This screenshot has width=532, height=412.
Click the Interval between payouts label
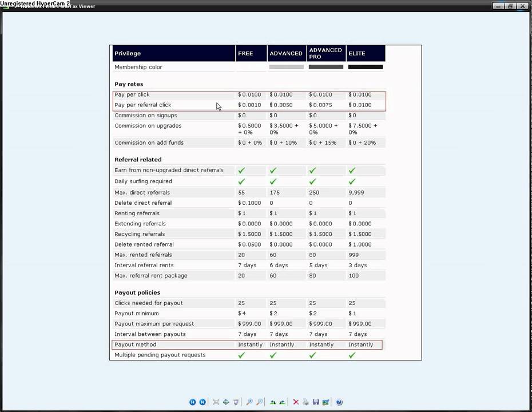tap(150, 334)
